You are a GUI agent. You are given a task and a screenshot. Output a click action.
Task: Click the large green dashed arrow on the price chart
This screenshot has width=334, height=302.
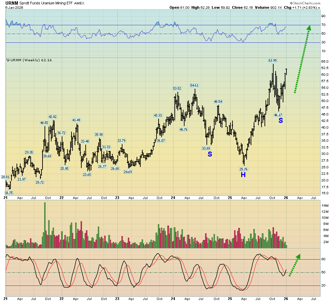tap(302, 59)
